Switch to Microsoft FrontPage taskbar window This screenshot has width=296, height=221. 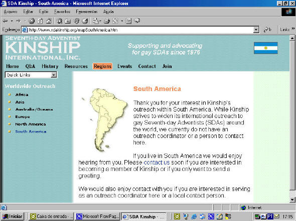pos(98,216)
